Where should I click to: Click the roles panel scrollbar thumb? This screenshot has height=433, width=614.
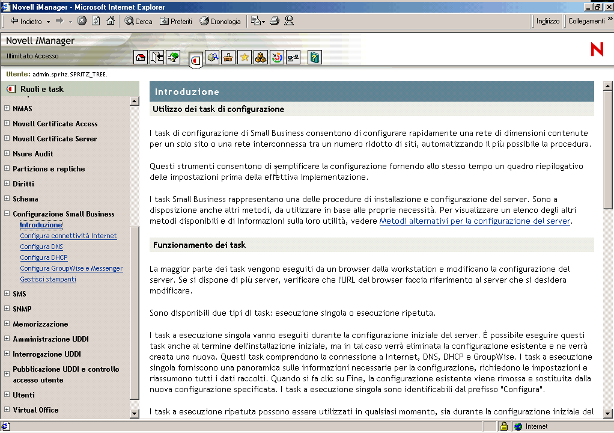tap(135, 313)
